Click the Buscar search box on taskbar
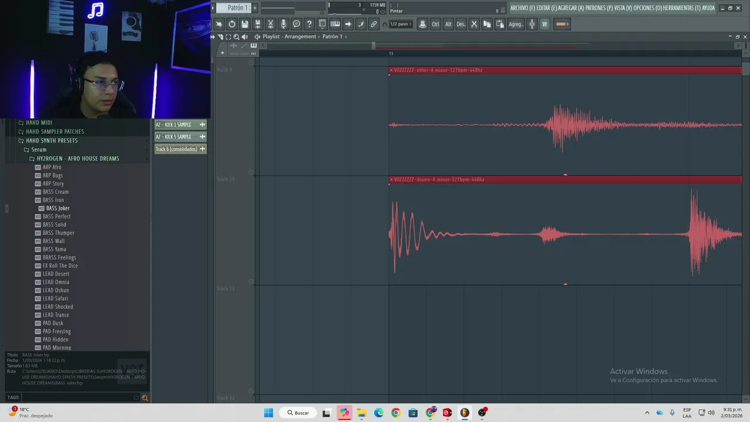 point(298,413)
